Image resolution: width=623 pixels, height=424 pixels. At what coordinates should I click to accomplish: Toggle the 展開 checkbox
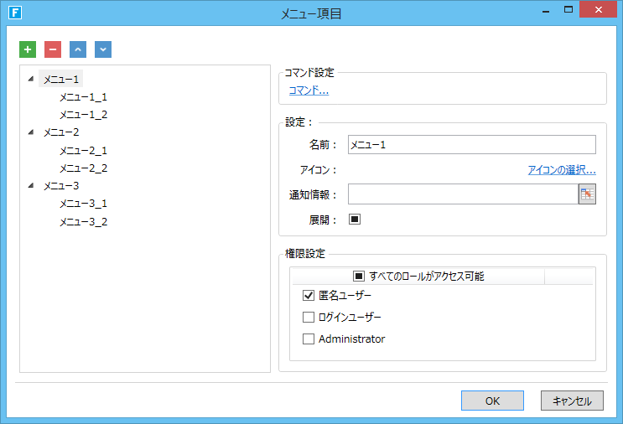coord(355,220)
